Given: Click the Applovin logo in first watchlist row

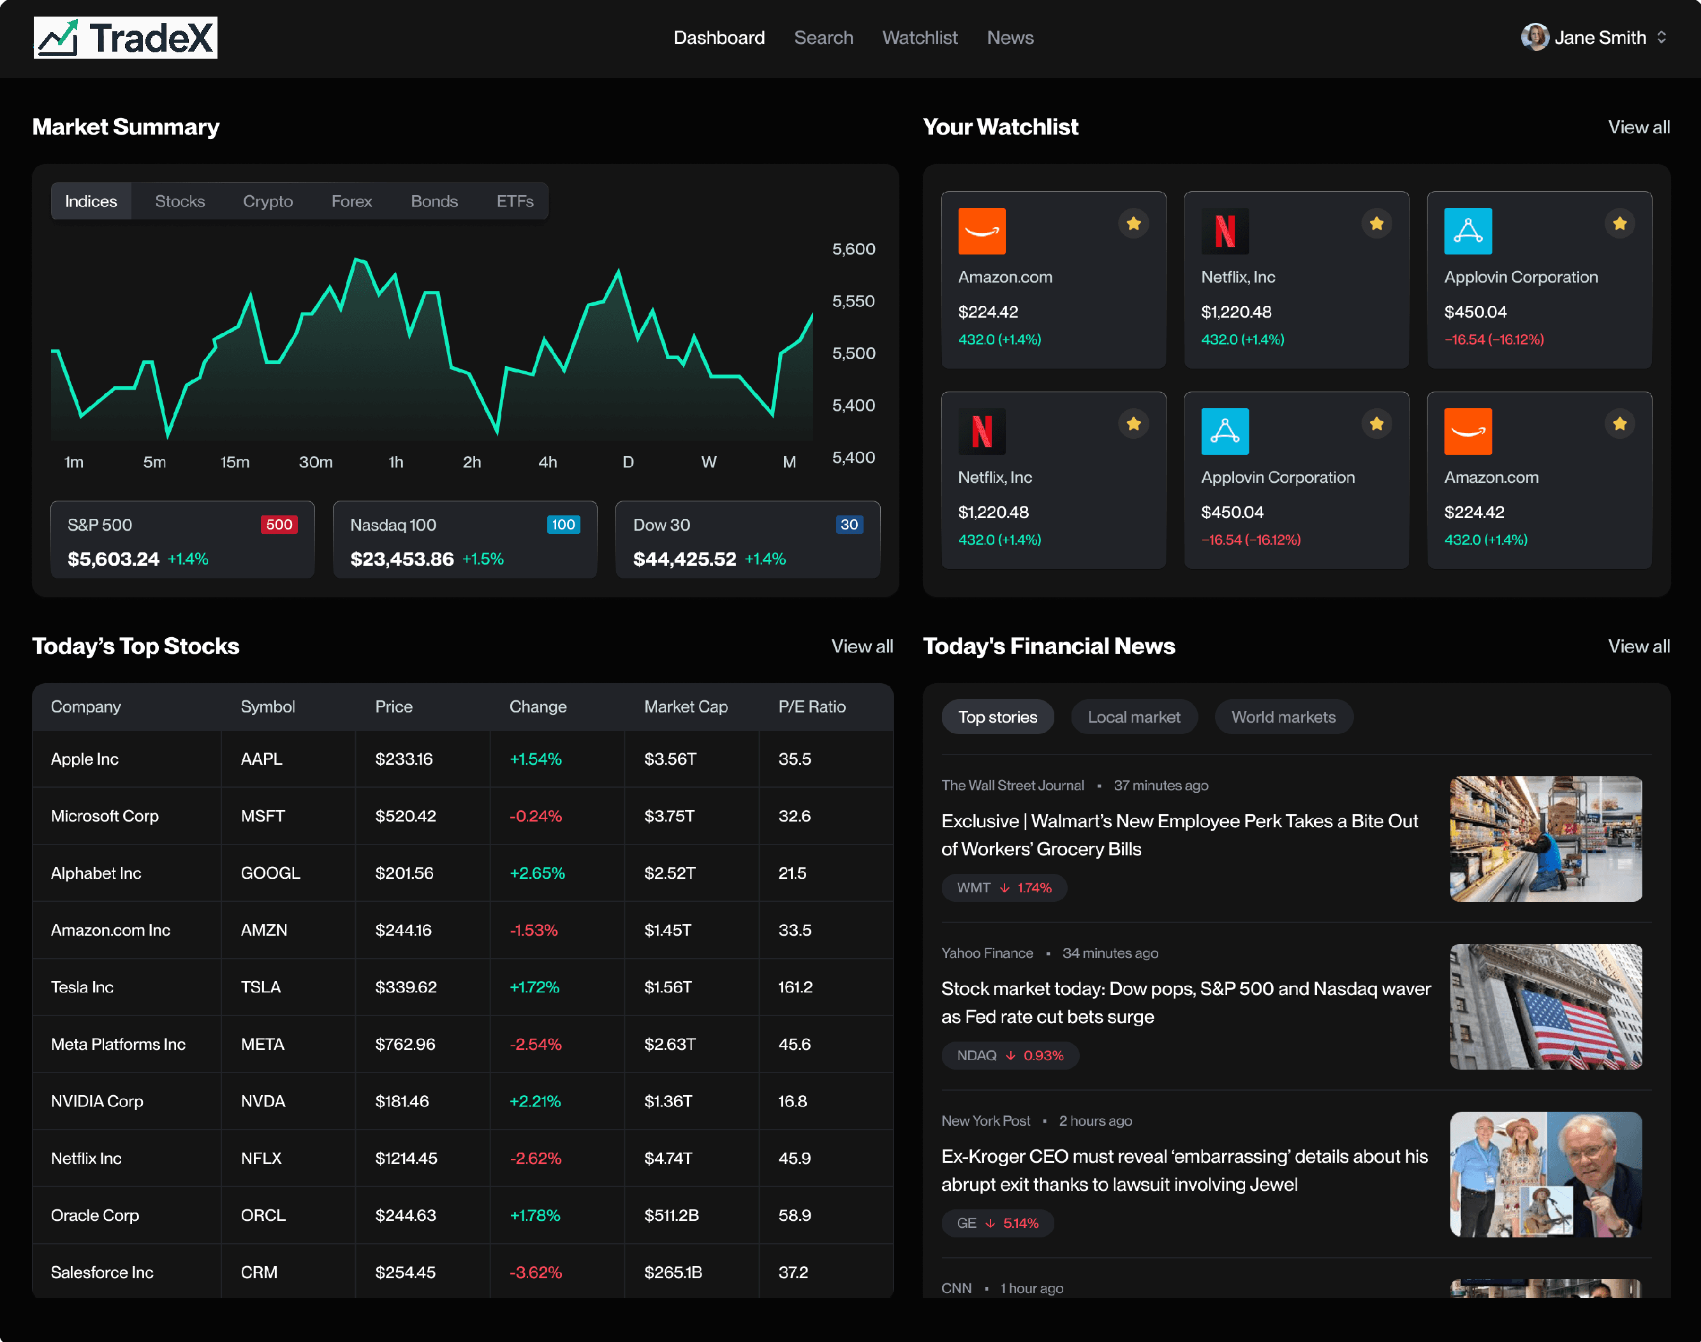Looking at the screenshot, I should (1468, 231).
